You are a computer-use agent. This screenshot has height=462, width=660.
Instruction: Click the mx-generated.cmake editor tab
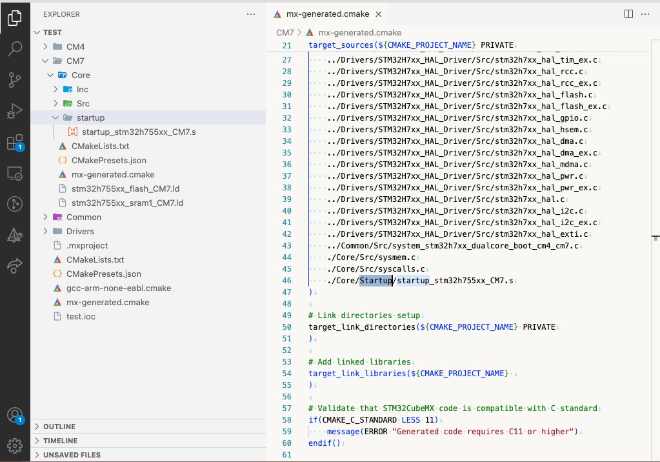click(326, 13)
